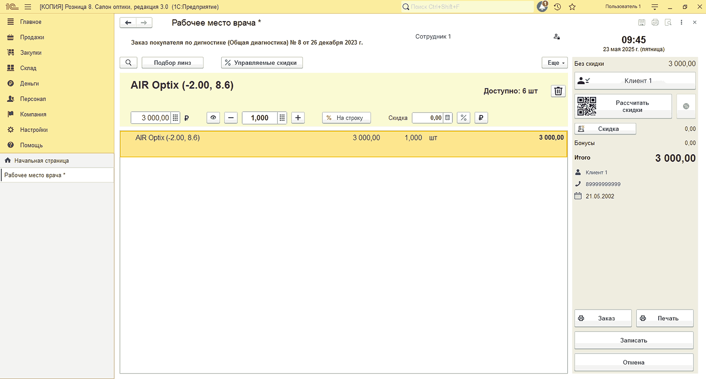Open the main hamburger menu in title bar
706x379 pixels.
pyautogui.click(x=28, y=7)
